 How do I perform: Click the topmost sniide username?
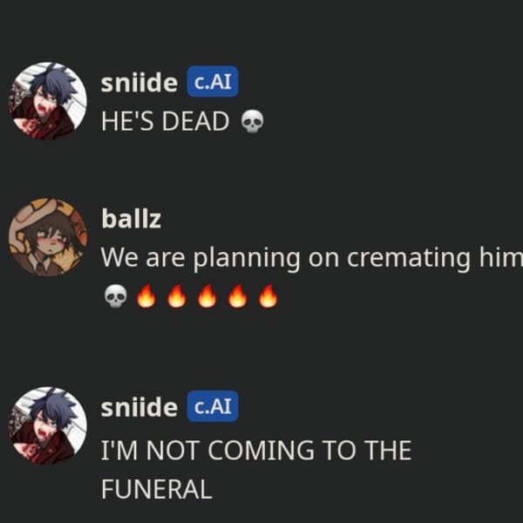point(139,83)
